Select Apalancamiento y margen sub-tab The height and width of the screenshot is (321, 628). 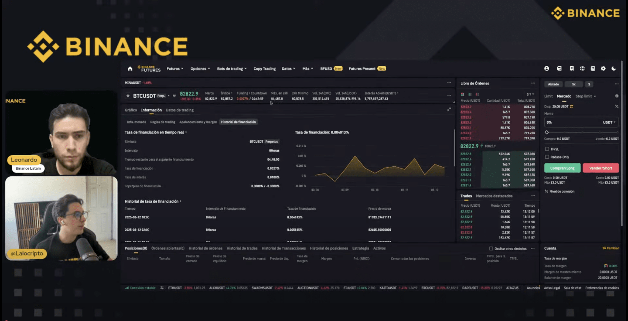[198, 122]
